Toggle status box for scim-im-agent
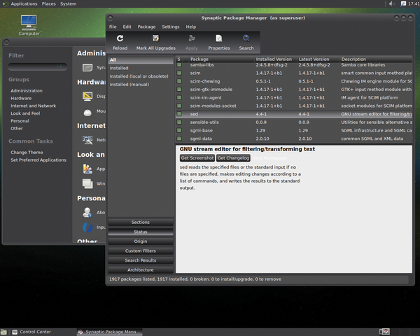The image size is (420, 336). coord(179,97)
